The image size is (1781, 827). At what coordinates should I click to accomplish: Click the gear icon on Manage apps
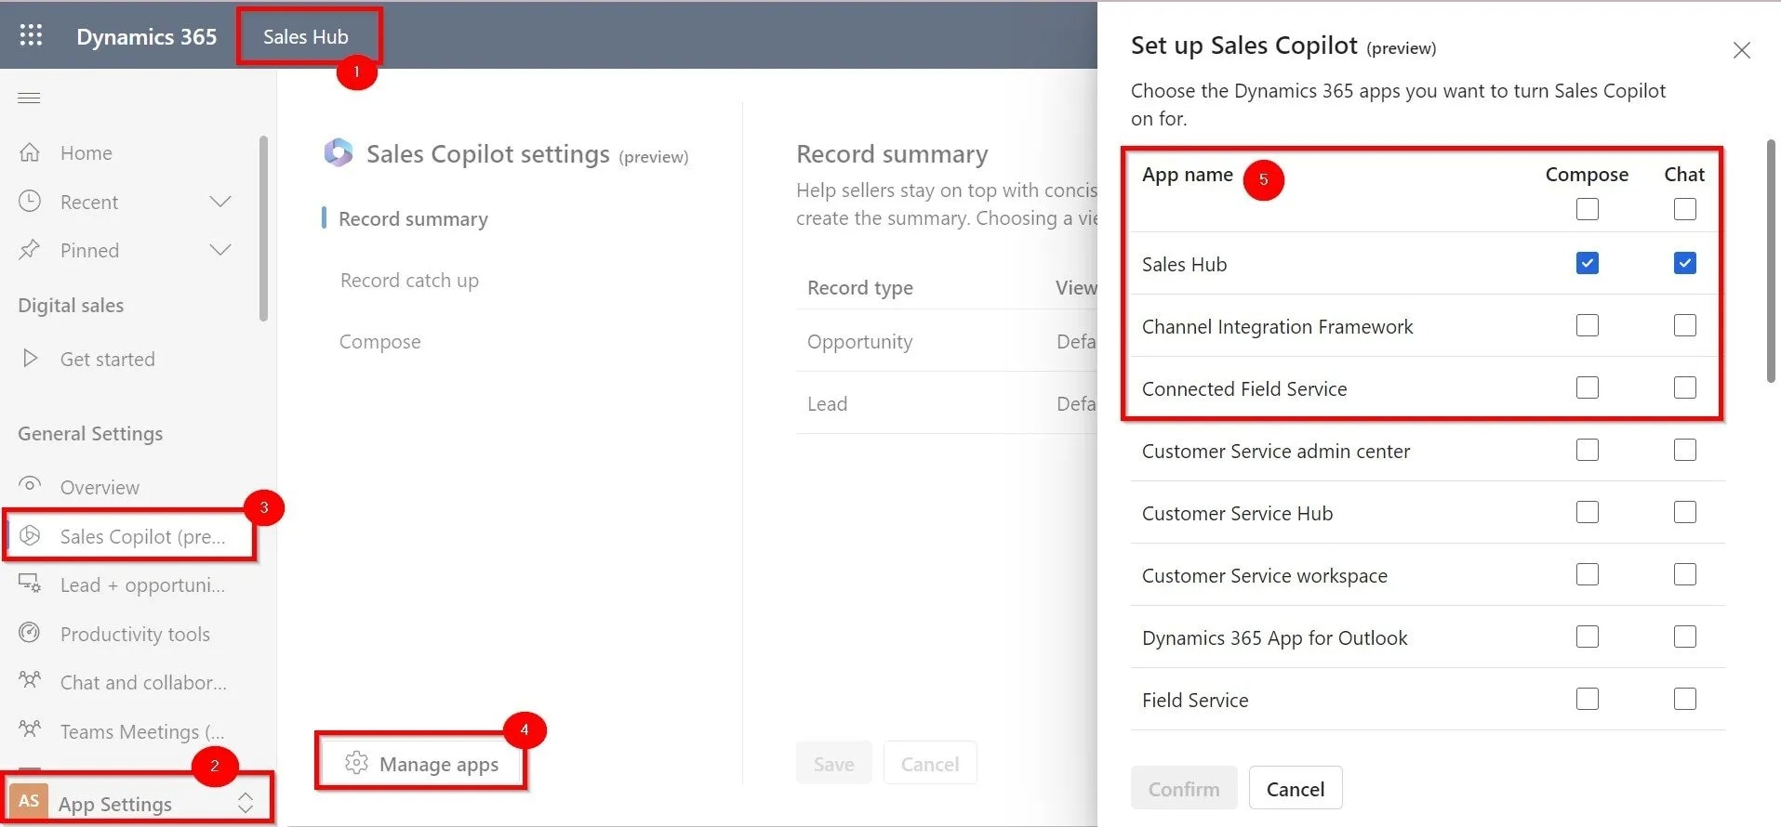click(356, 763)
